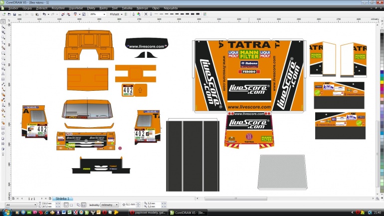Increase the nudge offset 0,1 mm stepper
Screen dimensions: 384x216
coord(138,204)
